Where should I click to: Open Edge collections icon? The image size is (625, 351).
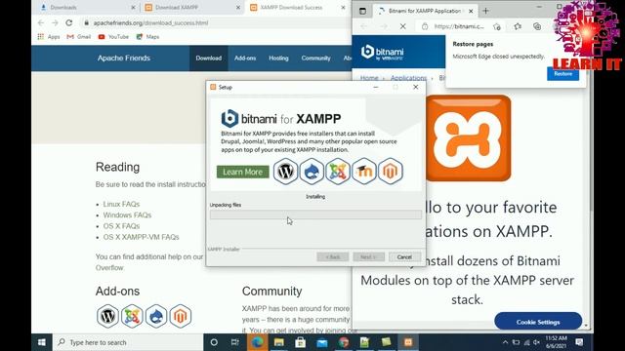point(537,26)
